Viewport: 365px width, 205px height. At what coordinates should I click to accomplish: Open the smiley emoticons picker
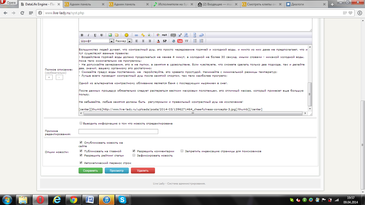126,35
